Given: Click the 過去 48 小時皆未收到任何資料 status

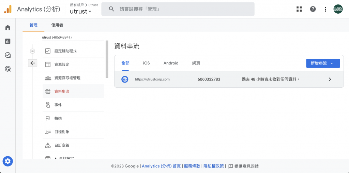Looking at the screenshot, I should pyautogui.click(x=270, y=79).
